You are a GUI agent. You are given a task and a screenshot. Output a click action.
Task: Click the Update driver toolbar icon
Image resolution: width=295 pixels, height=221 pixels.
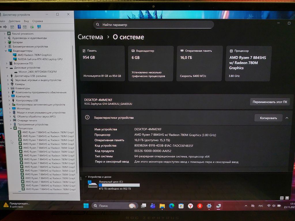coord(32,27)
